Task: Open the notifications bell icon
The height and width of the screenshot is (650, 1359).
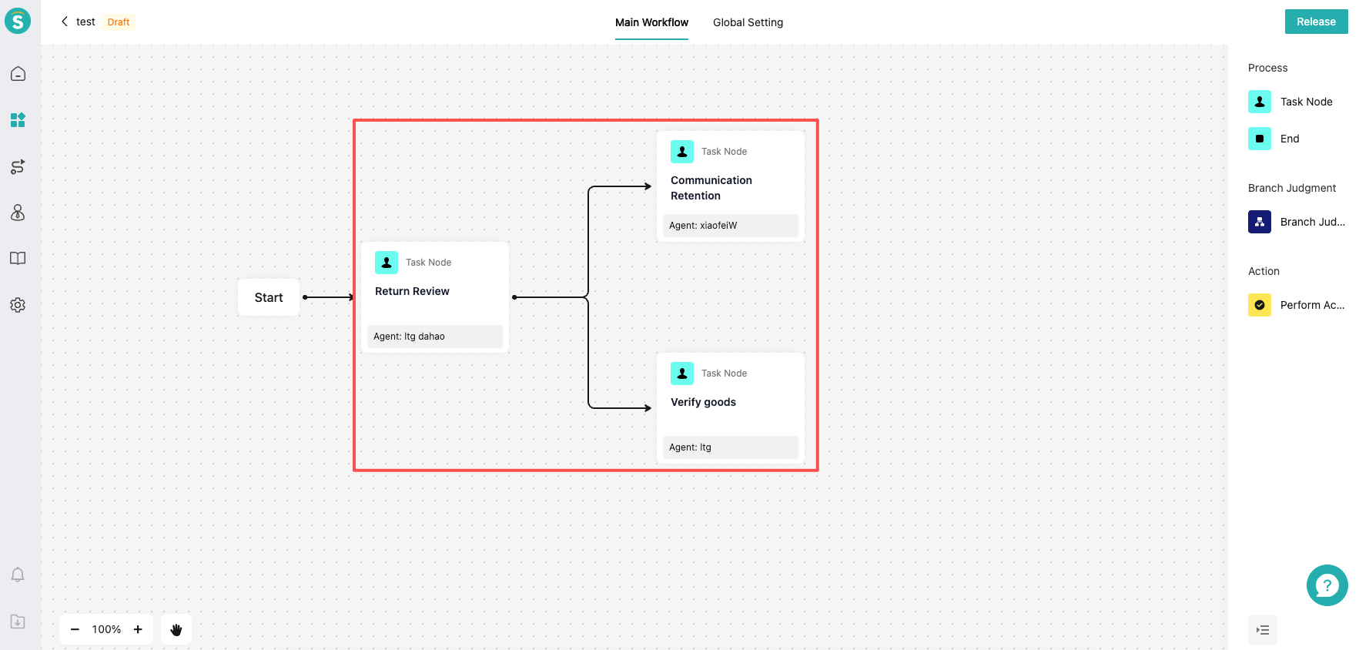Action: pyautogui.click(x=18, y=575)
